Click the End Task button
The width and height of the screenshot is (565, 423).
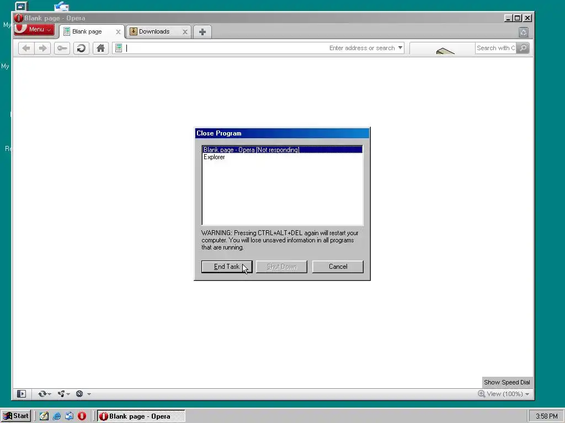(x=227, y=267)
